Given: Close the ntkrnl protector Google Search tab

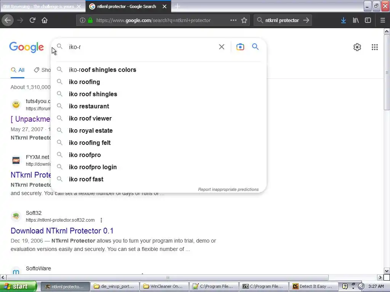Looking at the screenshot, I should click(x=165, y=6).
